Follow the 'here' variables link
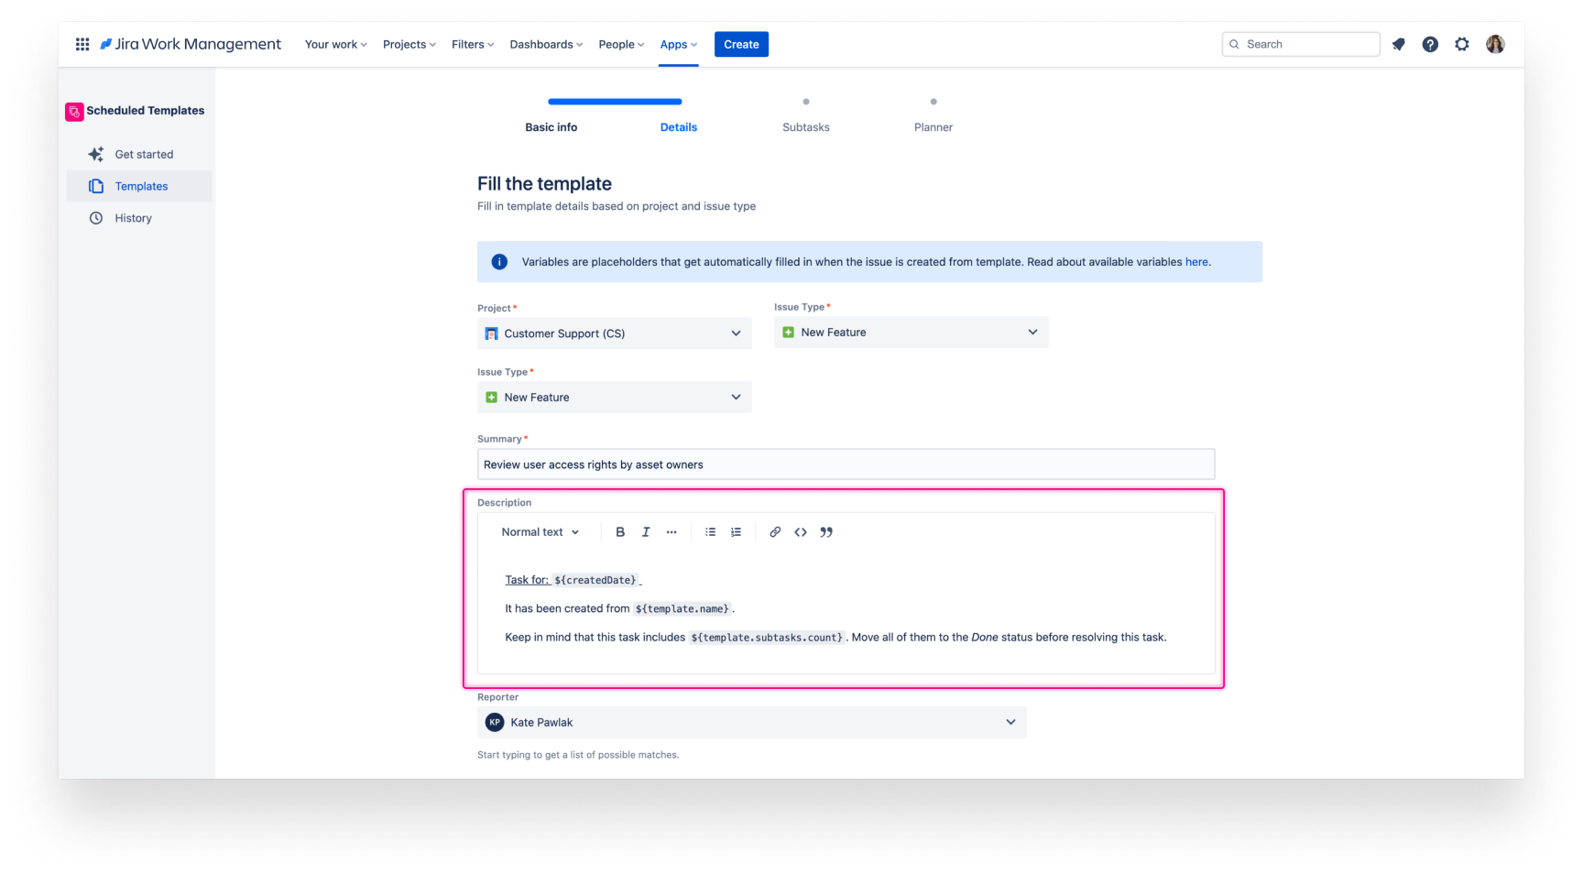This screenshot has height=874, width=1583. click(1196, 262)
